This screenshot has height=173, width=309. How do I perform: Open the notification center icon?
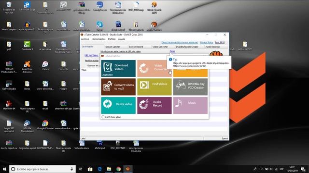303,169
